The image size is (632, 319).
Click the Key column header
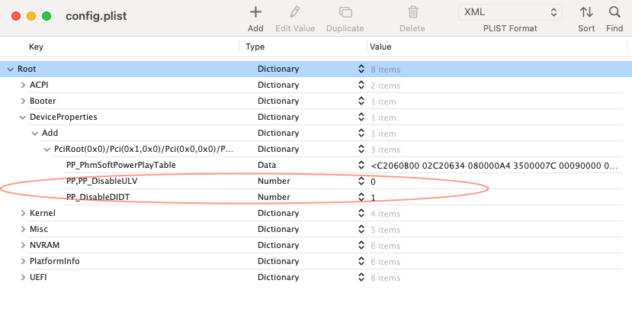tap(36, 47)
